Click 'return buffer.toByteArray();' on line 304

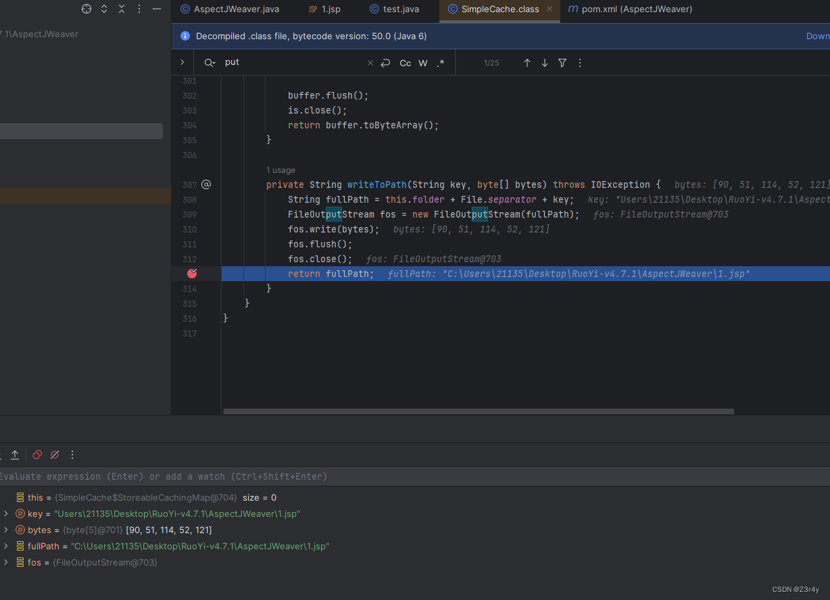point(364,125)
